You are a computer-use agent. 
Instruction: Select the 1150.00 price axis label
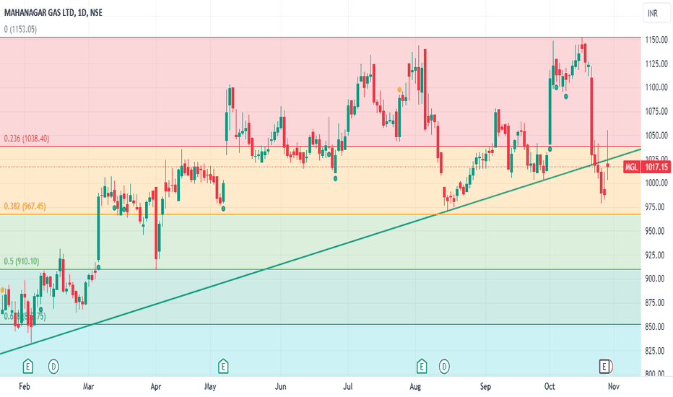pos(656,40)
